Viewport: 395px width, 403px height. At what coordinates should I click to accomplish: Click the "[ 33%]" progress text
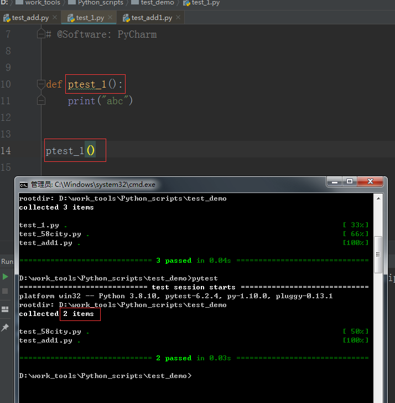356,225
